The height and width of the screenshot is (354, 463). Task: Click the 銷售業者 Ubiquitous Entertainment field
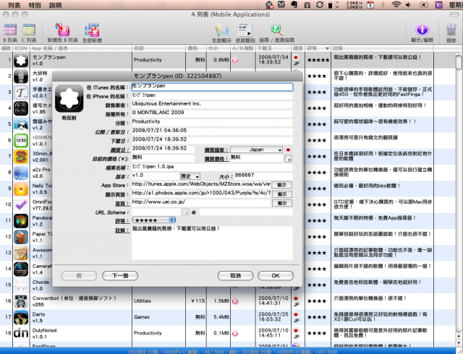coord(212,105)
